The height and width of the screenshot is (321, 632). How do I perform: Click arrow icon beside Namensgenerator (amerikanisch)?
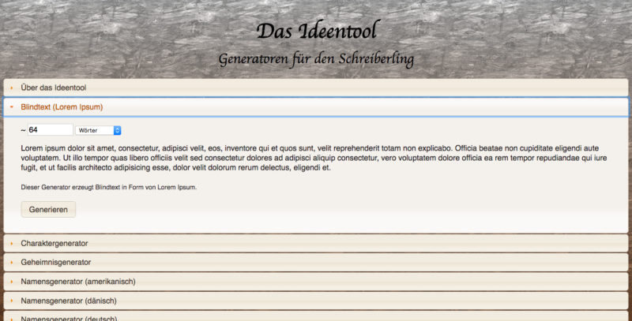[12, 281]
